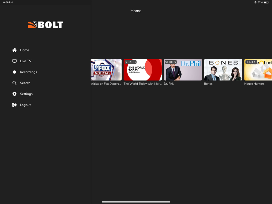Tap the battery indicator icon

coord(266,2)
